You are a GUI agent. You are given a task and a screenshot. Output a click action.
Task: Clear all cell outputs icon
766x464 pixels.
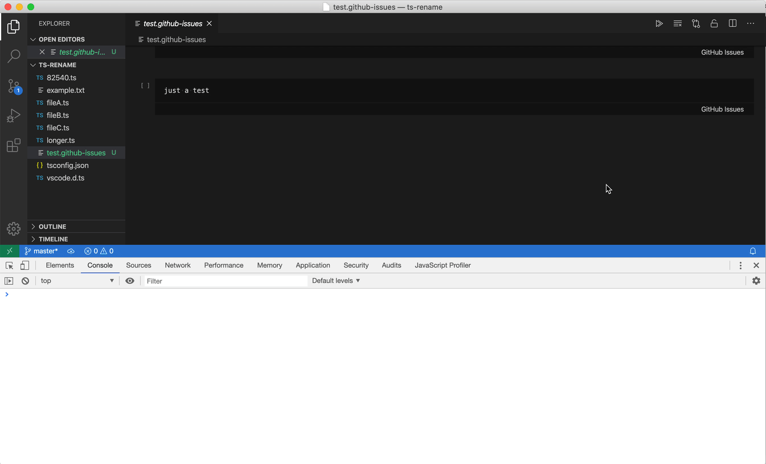(677, 23)
